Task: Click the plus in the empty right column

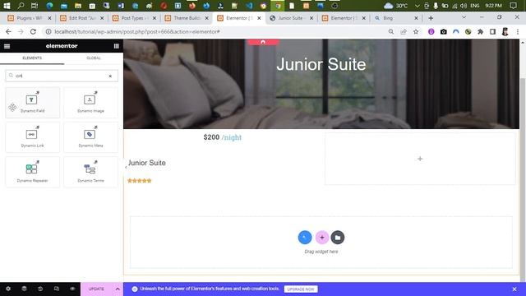Action: point(420,159)
